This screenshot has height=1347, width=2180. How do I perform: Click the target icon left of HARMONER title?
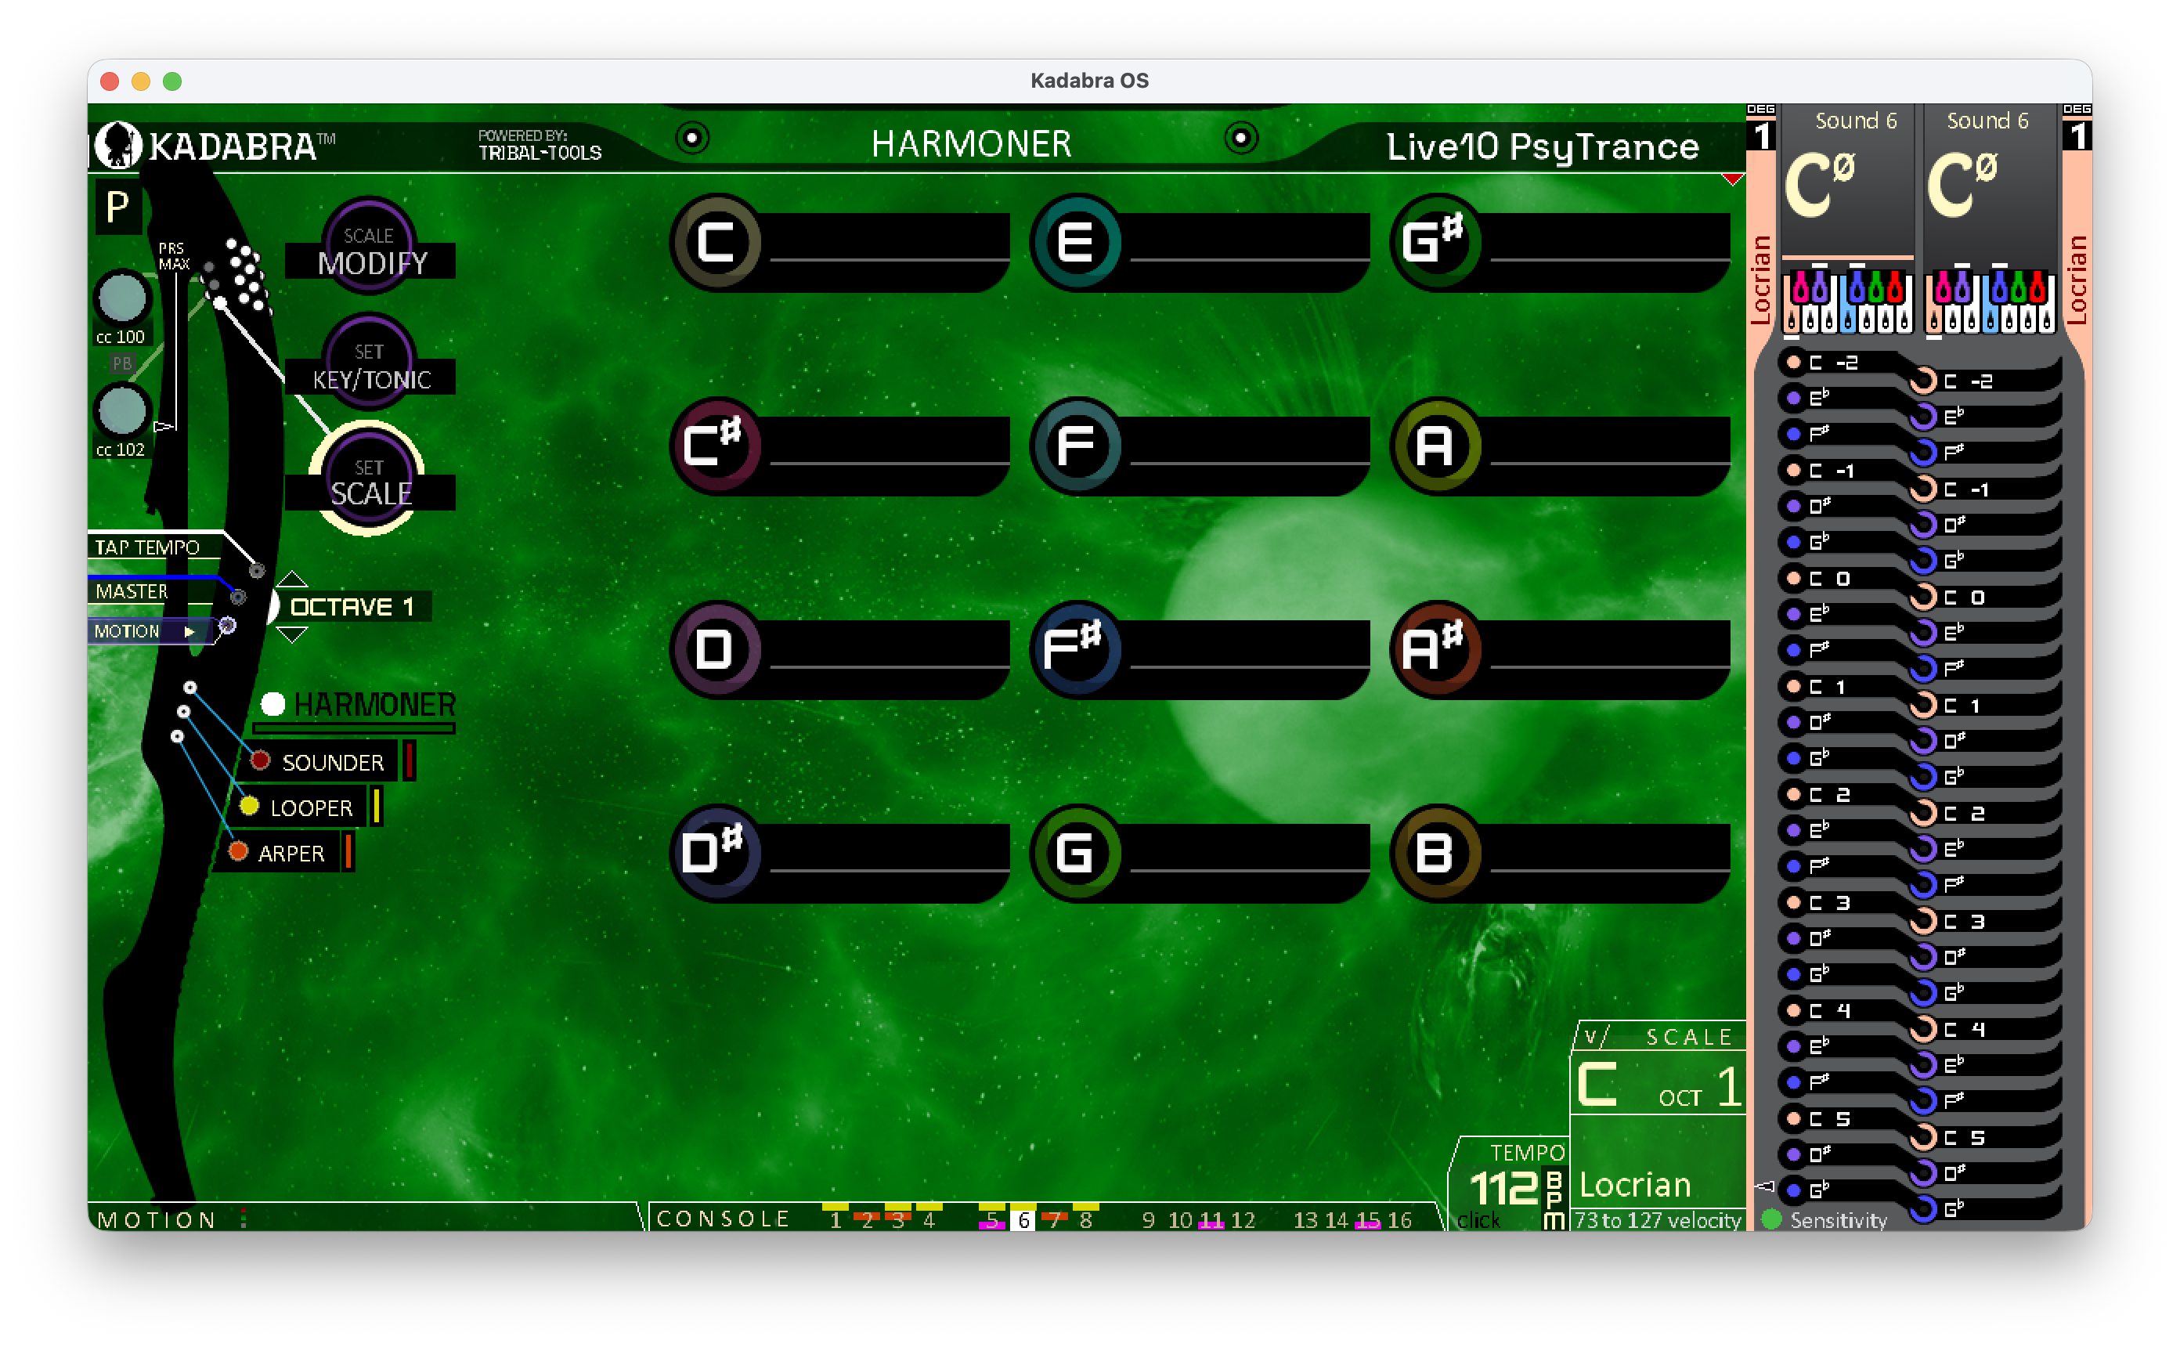pos(692,138)
